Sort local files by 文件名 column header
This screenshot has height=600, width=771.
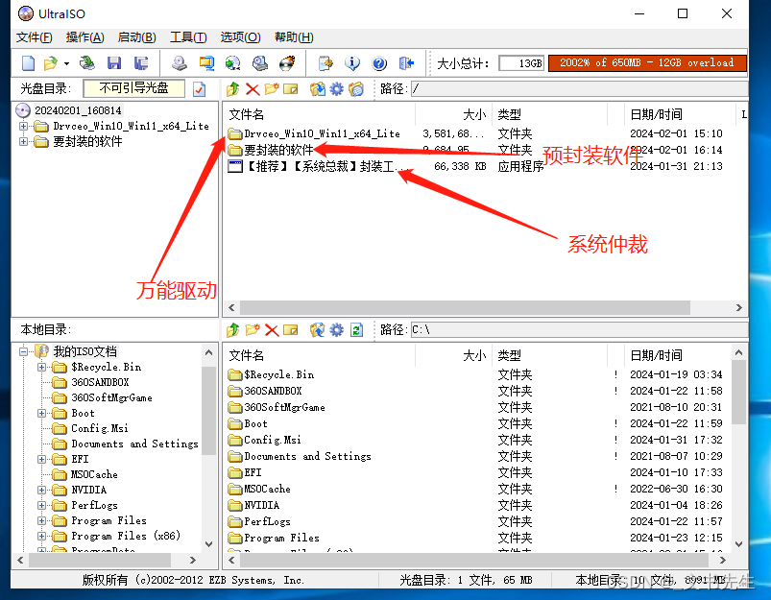(319, 355)
